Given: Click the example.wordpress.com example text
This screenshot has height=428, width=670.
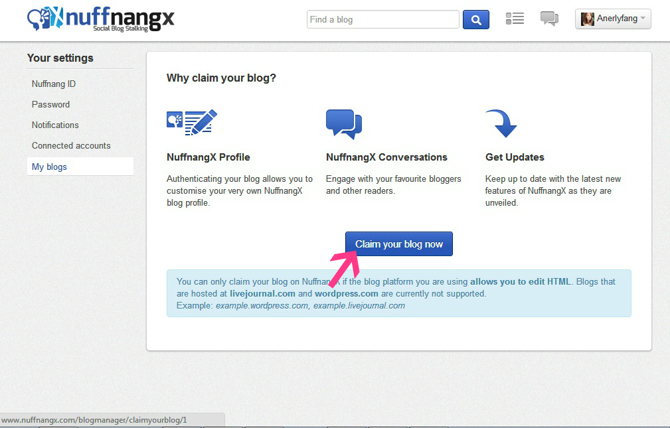Looking at the screenshot, I should click(x=262, y=305).
